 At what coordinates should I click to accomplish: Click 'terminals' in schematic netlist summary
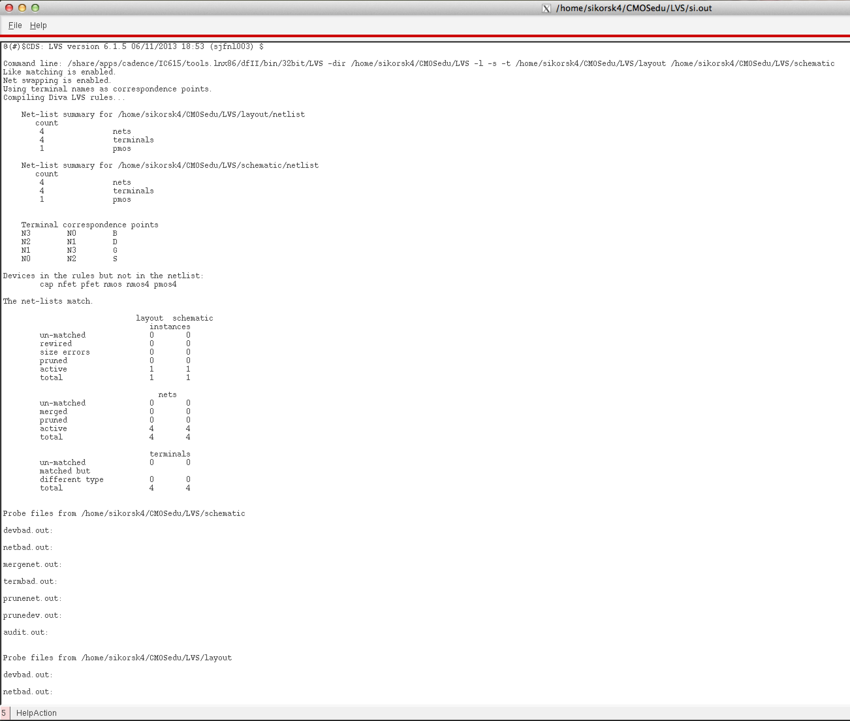tap(133, 191)
